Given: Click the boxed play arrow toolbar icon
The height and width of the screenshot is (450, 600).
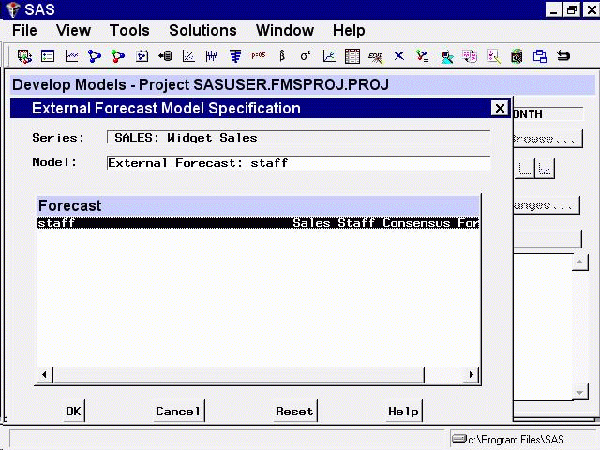Looking at the screenshot, I should coord(142,56).
